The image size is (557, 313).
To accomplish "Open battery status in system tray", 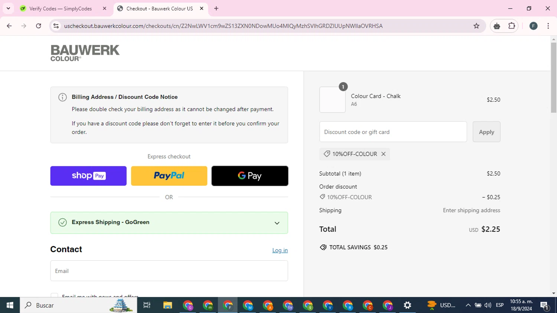I will pos(478,305).
